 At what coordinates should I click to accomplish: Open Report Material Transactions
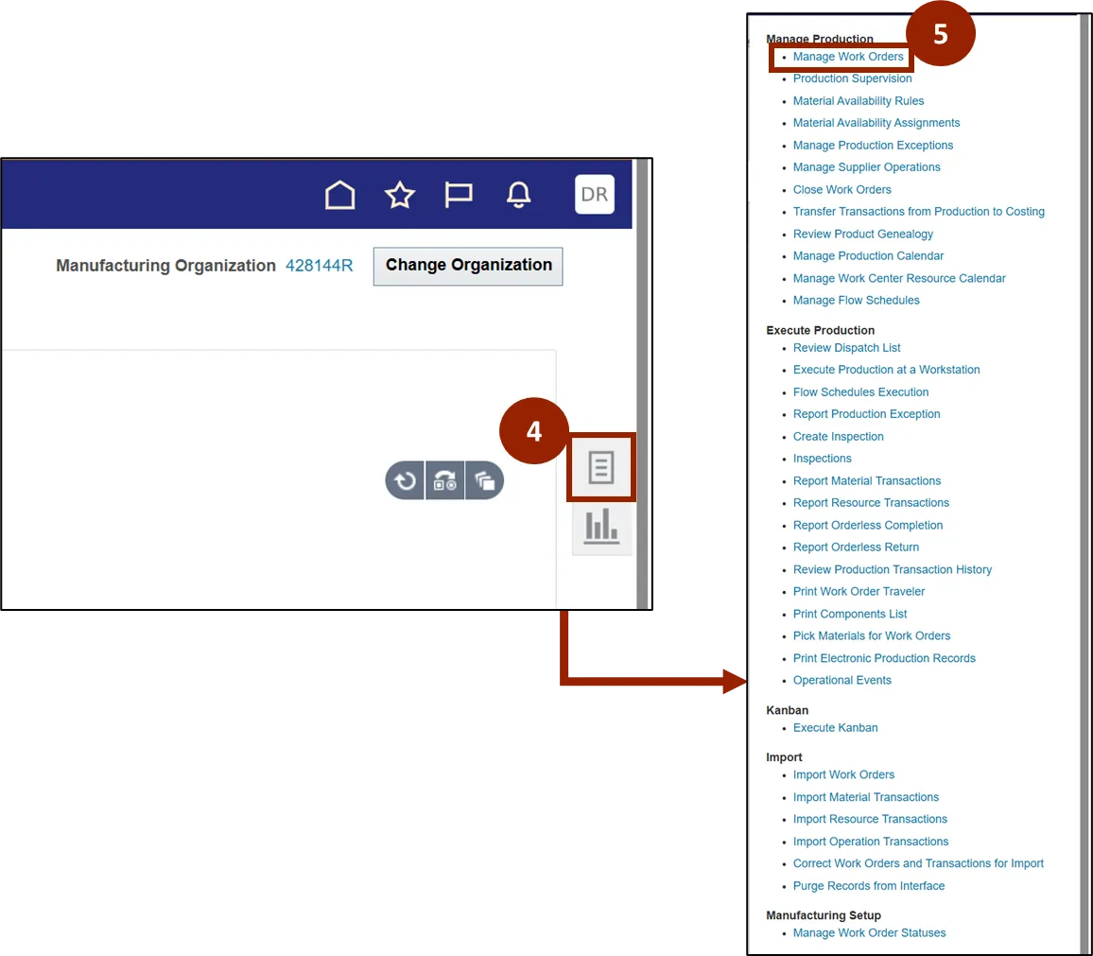866,481
